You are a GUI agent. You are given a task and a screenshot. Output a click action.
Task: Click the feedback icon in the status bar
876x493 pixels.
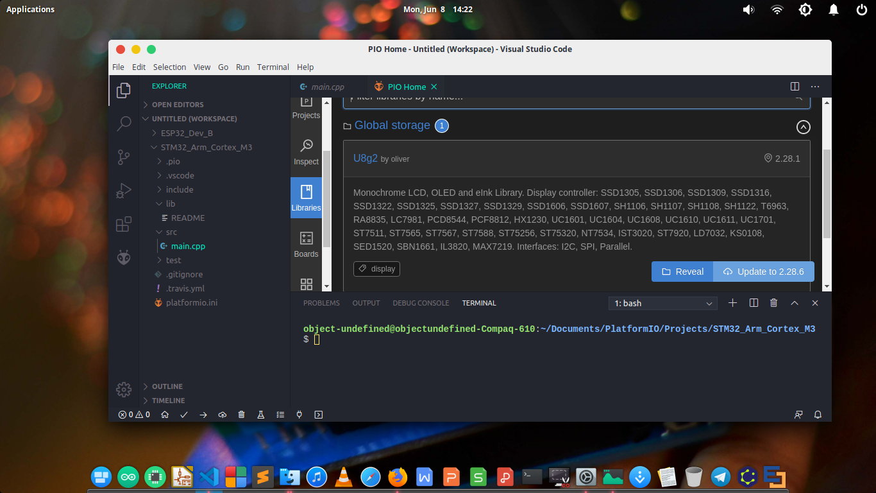tap(798, 415)
